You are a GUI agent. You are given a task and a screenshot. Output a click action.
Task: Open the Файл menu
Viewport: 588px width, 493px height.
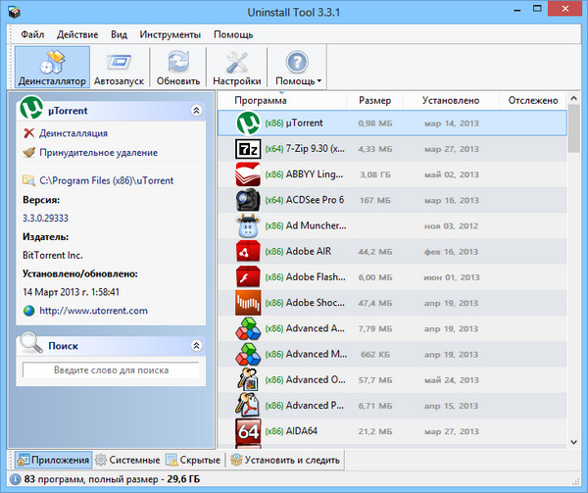[x=32, y=34]
